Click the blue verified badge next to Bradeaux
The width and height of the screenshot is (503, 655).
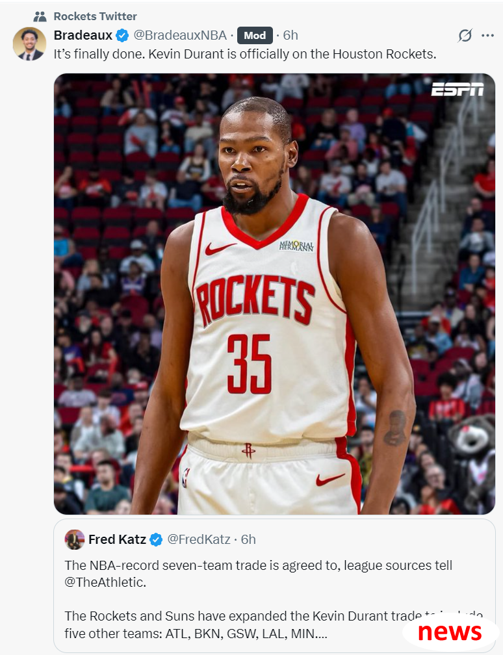point(122,36)
